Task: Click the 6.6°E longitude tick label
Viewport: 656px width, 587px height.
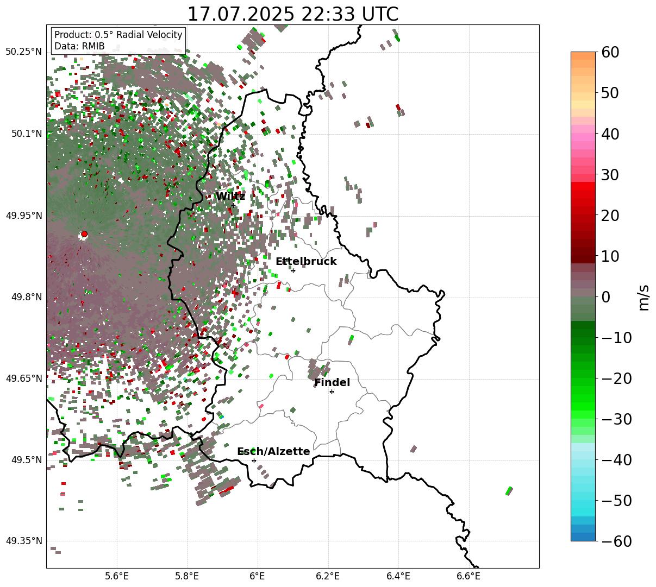Action: pyautogui.click(x=469, y=576)
